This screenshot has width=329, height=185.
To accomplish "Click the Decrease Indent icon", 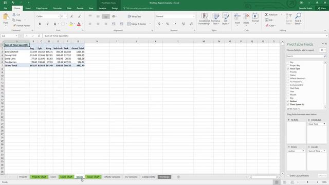I will pos(114,24).
